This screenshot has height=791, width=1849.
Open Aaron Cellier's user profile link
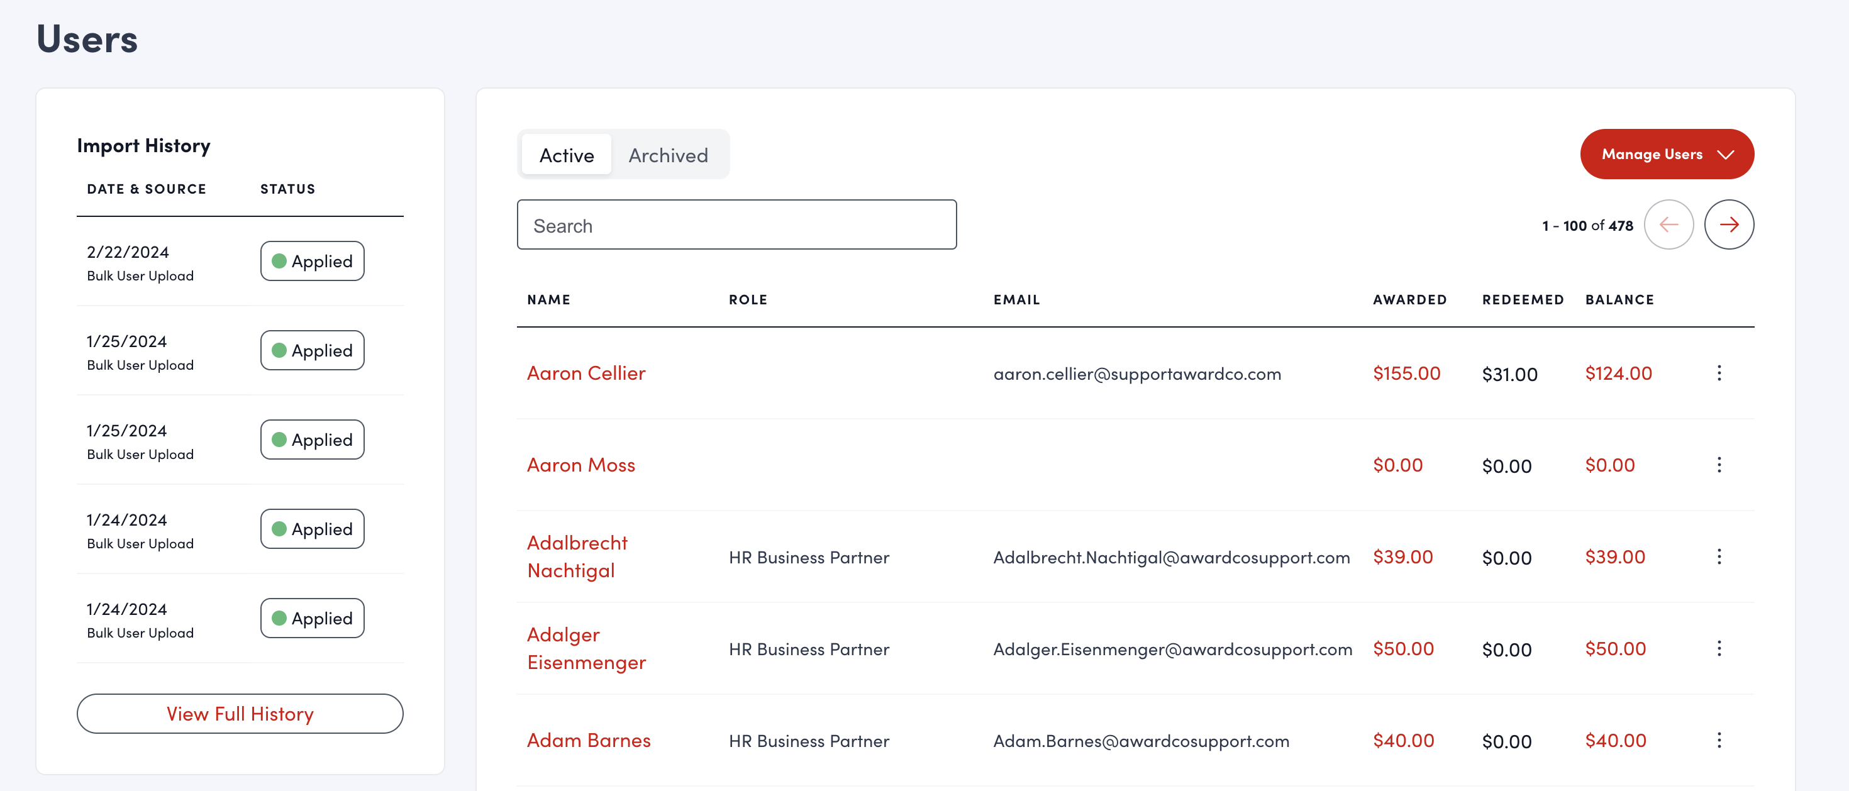coord(586,373)
